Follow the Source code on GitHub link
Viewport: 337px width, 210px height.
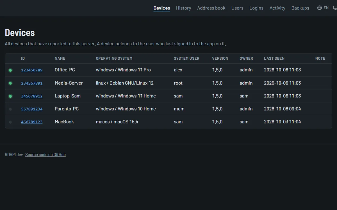coord(45,155)
